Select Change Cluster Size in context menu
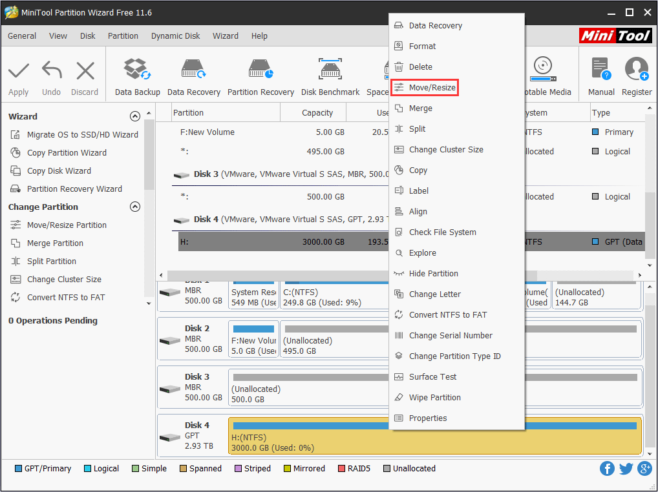The height and width of the screenshot is (492, 658). [x=456, y=150]
